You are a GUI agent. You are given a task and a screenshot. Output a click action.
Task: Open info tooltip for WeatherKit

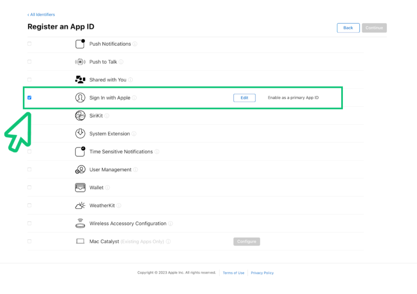(119, 206)
